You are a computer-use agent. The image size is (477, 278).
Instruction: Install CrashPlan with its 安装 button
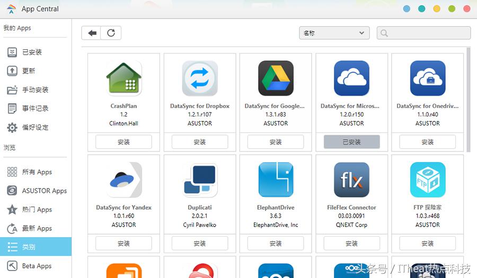pyautogui.click(x=124, y=142)
